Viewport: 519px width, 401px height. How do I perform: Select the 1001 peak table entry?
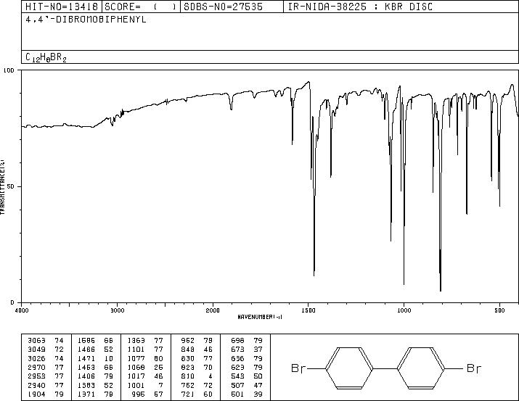(136, 386)
